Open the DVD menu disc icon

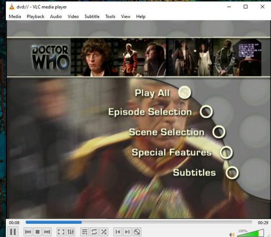coord(137,232)
